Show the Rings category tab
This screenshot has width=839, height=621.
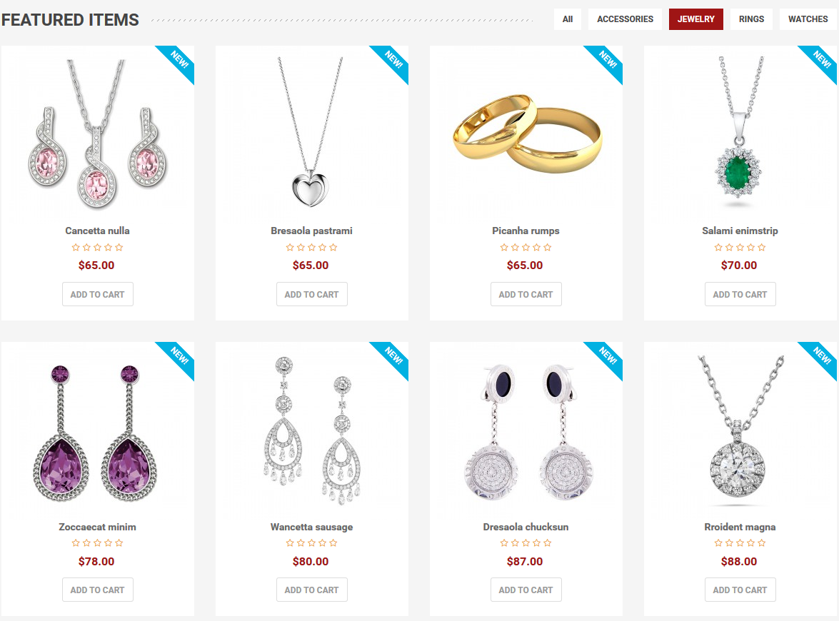[x=751, y=19]
